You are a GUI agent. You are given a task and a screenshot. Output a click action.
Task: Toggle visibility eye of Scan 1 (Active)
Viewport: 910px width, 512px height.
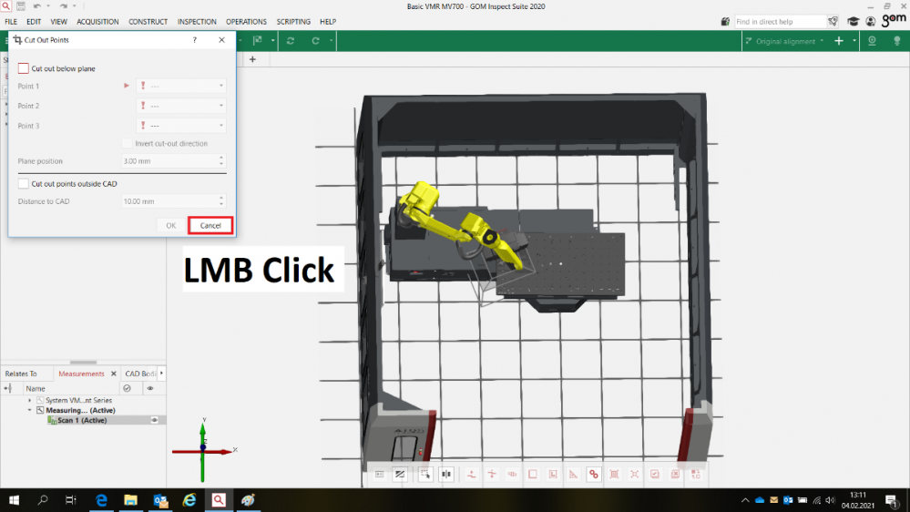pyautogui.click(x=154, y=420)
